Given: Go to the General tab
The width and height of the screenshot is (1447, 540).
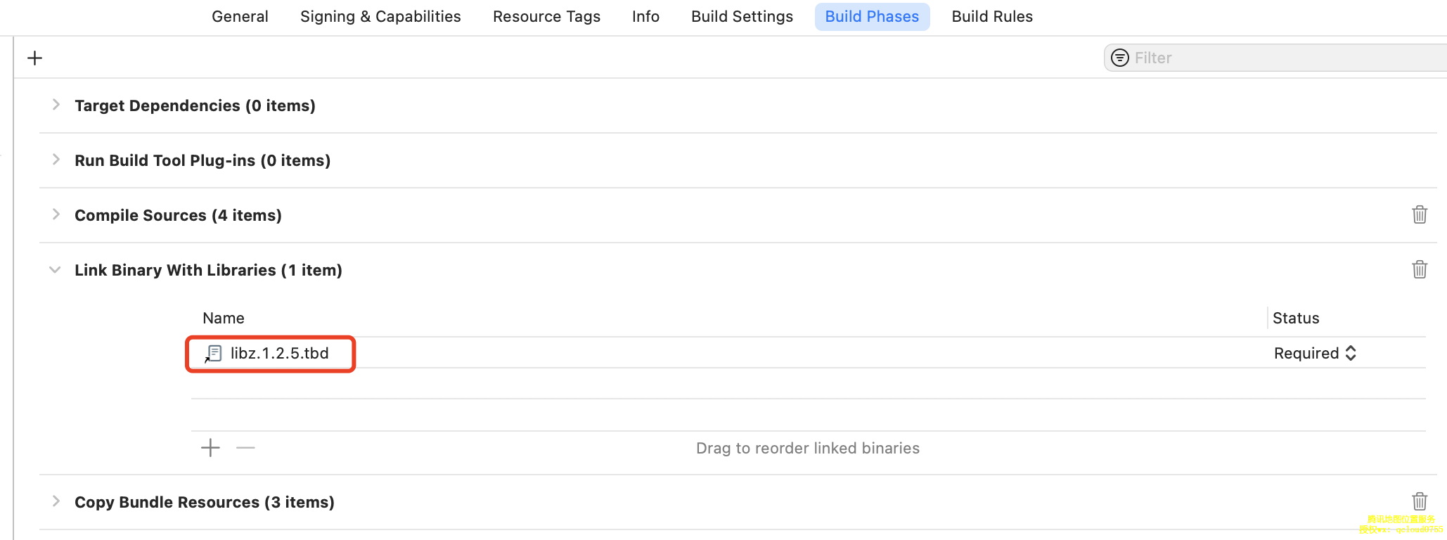Looking at the screenshot, I should pyautogui.click(x=240, y=17).
